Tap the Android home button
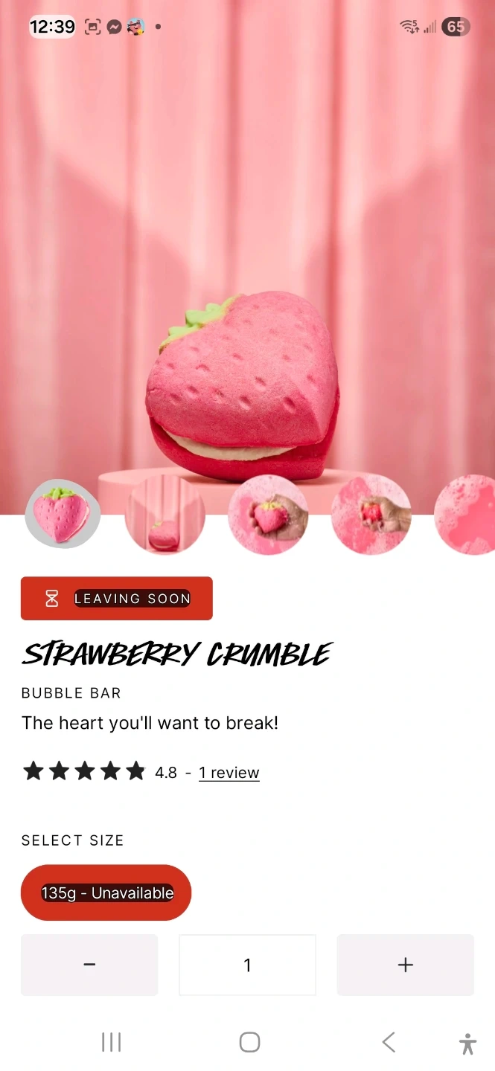Viewport: 495px width, 1071px height. pyautogui.click(x=249, y=1042)
